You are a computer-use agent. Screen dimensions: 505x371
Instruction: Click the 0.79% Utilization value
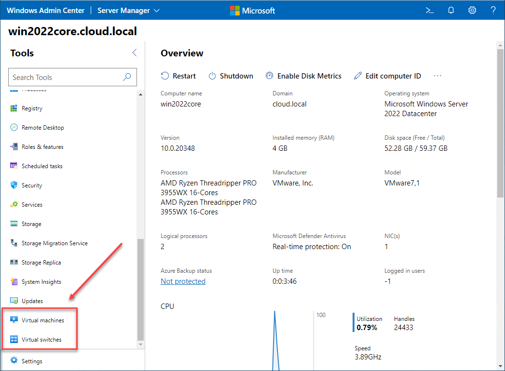[367, 328]
